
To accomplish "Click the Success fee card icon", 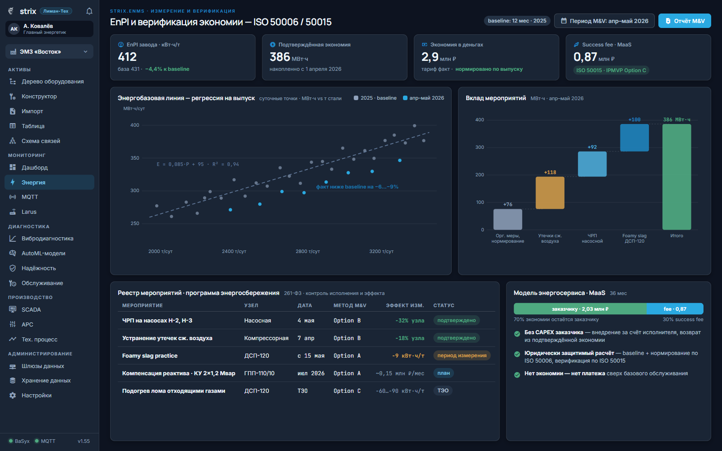I will [576, 45].
